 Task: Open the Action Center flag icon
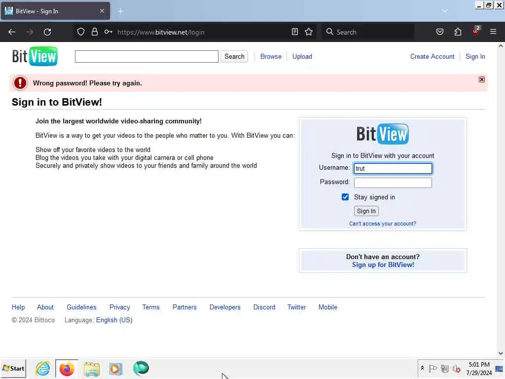tap(433, 368)
